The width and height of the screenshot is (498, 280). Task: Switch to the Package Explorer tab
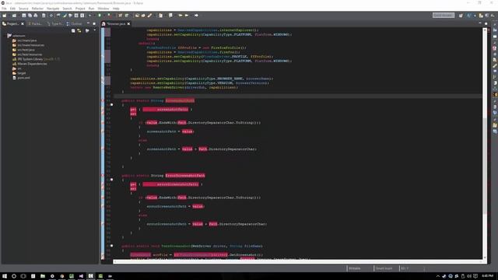[34, 24]
